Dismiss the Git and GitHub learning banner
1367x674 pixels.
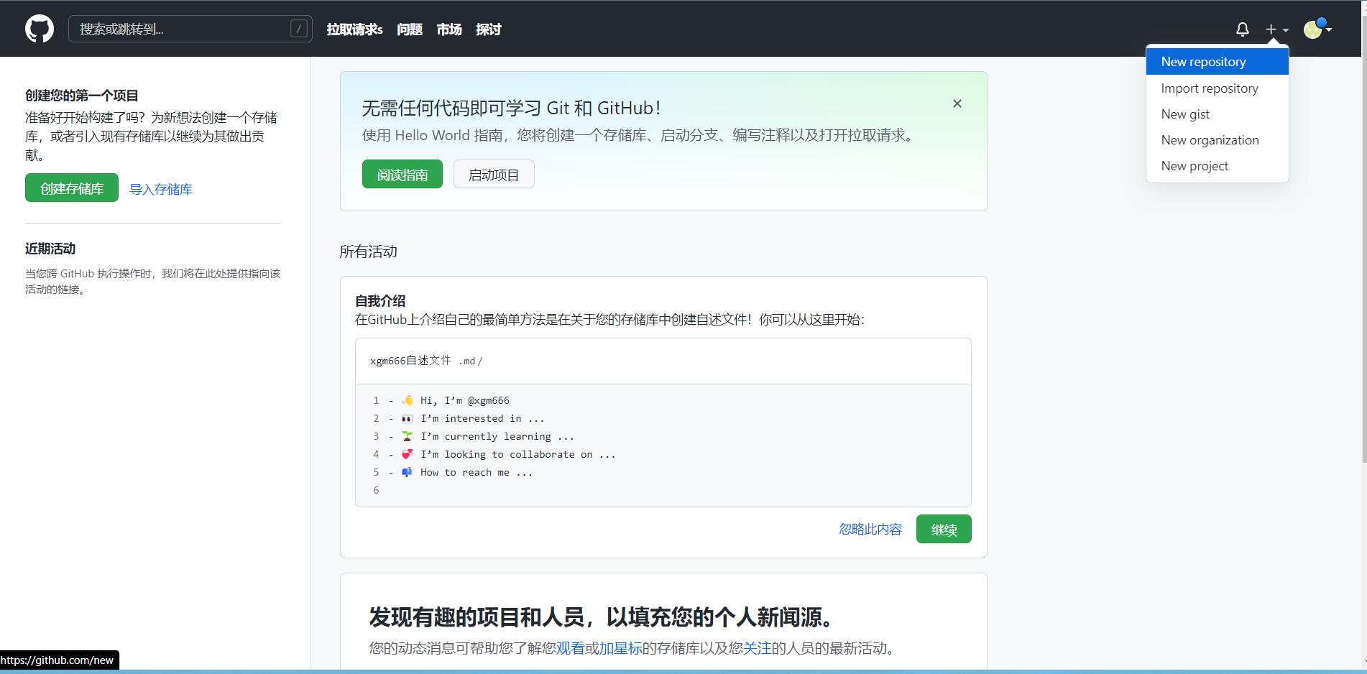pos(957,103)
